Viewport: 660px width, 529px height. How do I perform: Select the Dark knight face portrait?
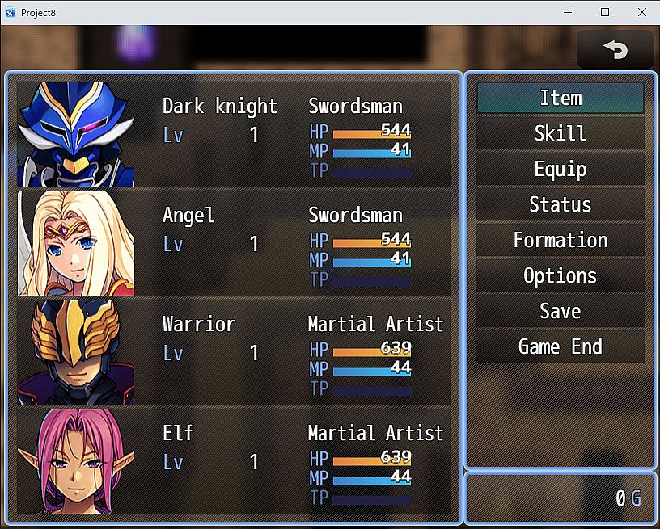pyautogui.click(x=76, y=134)
